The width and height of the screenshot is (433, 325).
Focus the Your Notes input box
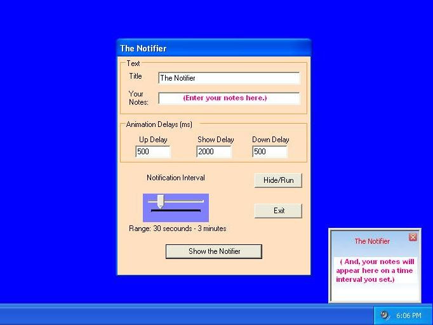(x=229, y=98)
